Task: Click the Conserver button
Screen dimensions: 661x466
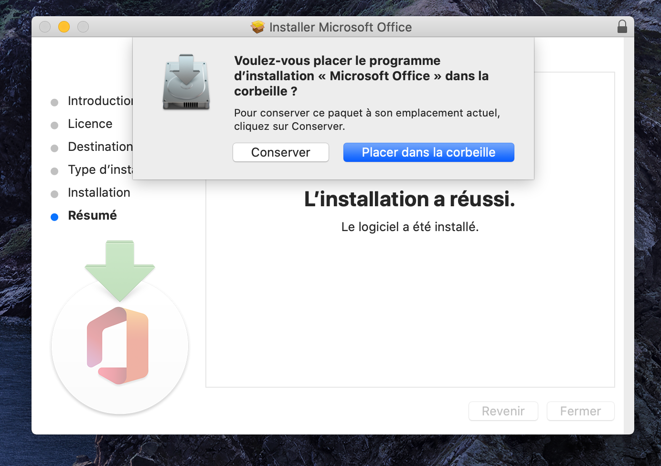Action: [280, 152]
